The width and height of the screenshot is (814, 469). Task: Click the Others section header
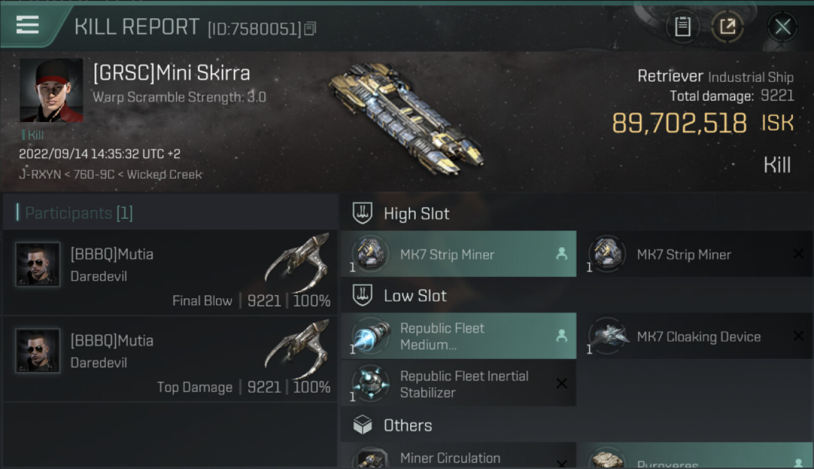pos(408,425)
